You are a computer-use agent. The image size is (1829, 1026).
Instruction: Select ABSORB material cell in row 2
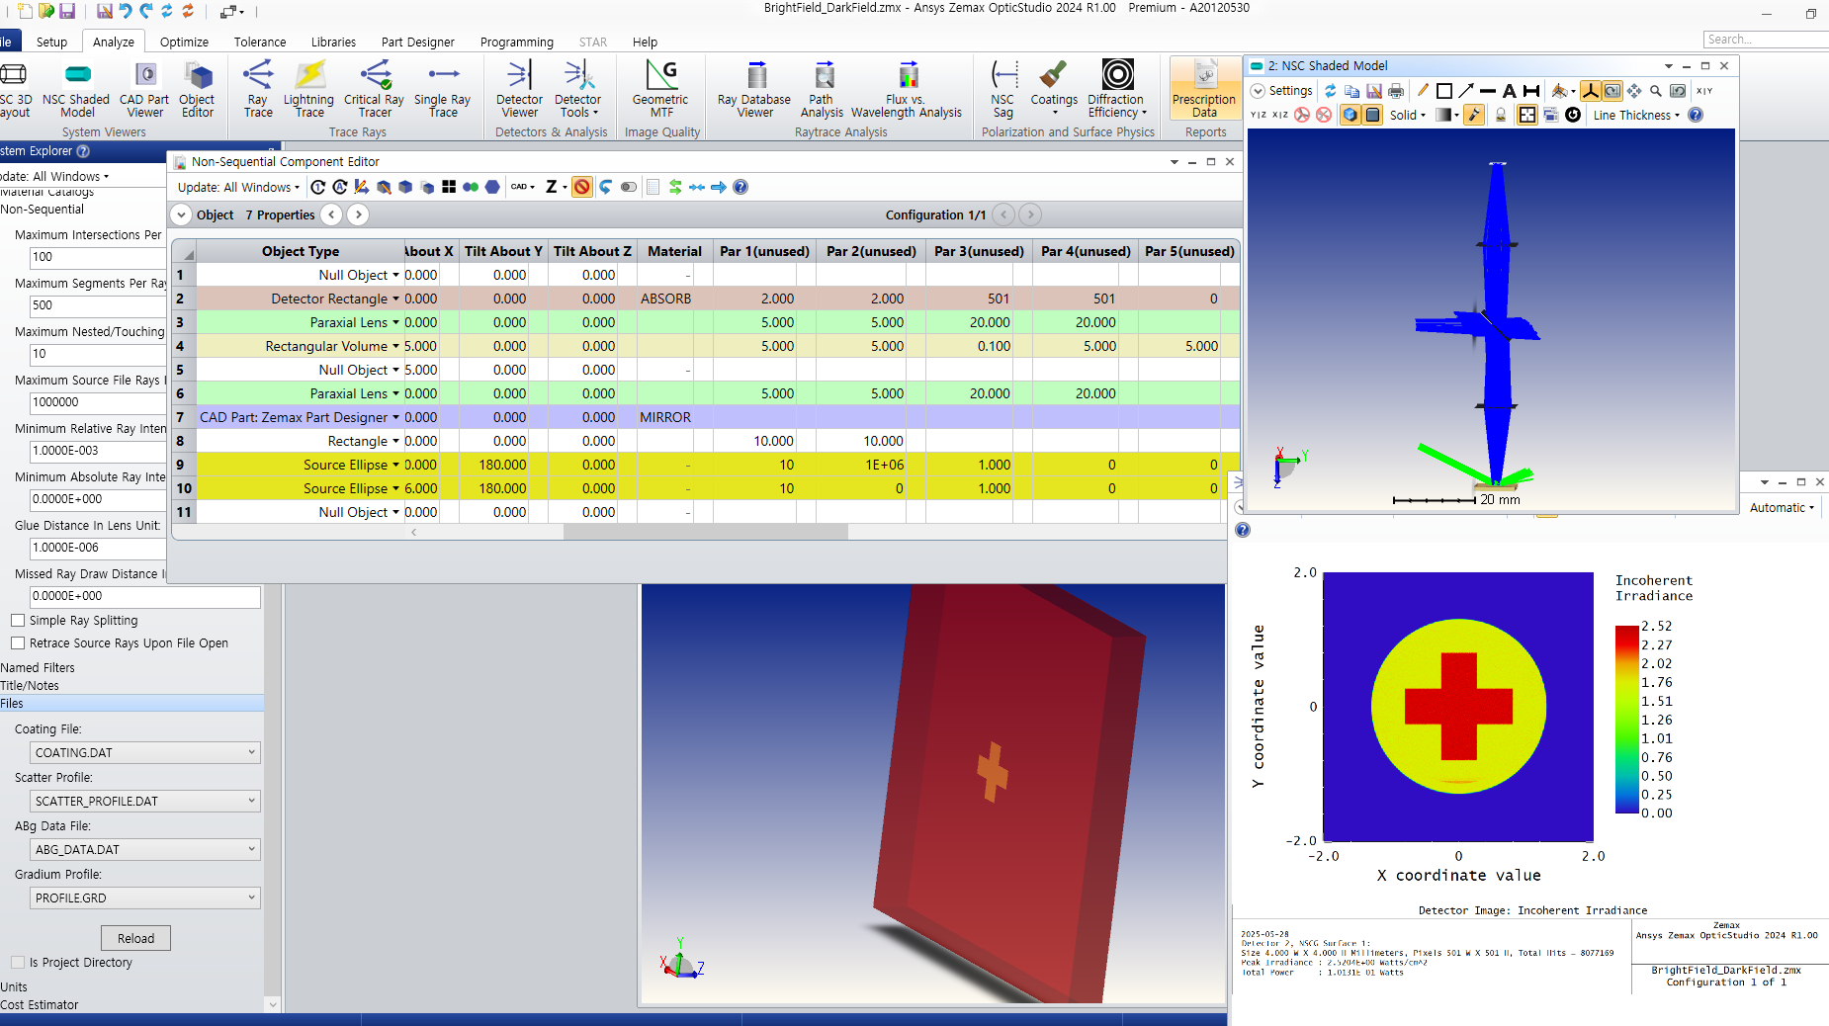point(665,299)
